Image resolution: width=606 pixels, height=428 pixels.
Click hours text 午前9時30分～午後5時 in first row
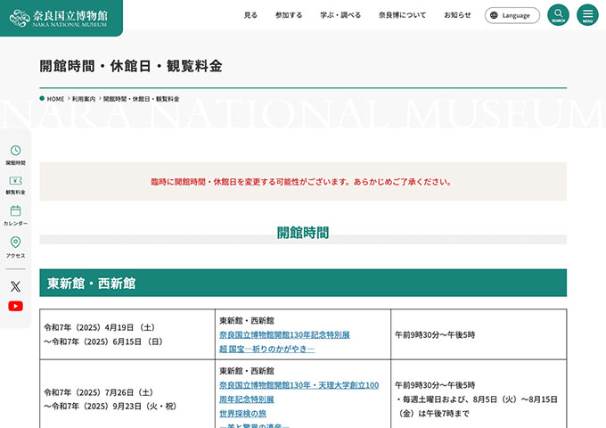435,335
